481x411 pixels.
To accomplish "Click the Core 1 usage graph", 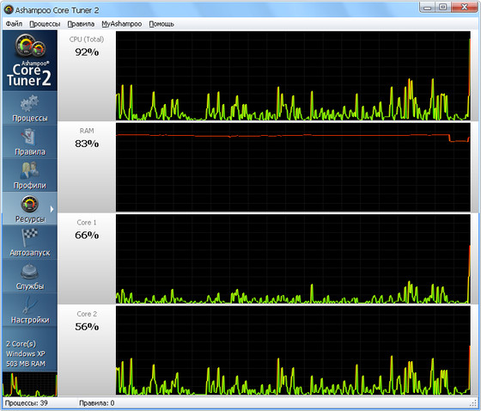I will coord(293,259).
